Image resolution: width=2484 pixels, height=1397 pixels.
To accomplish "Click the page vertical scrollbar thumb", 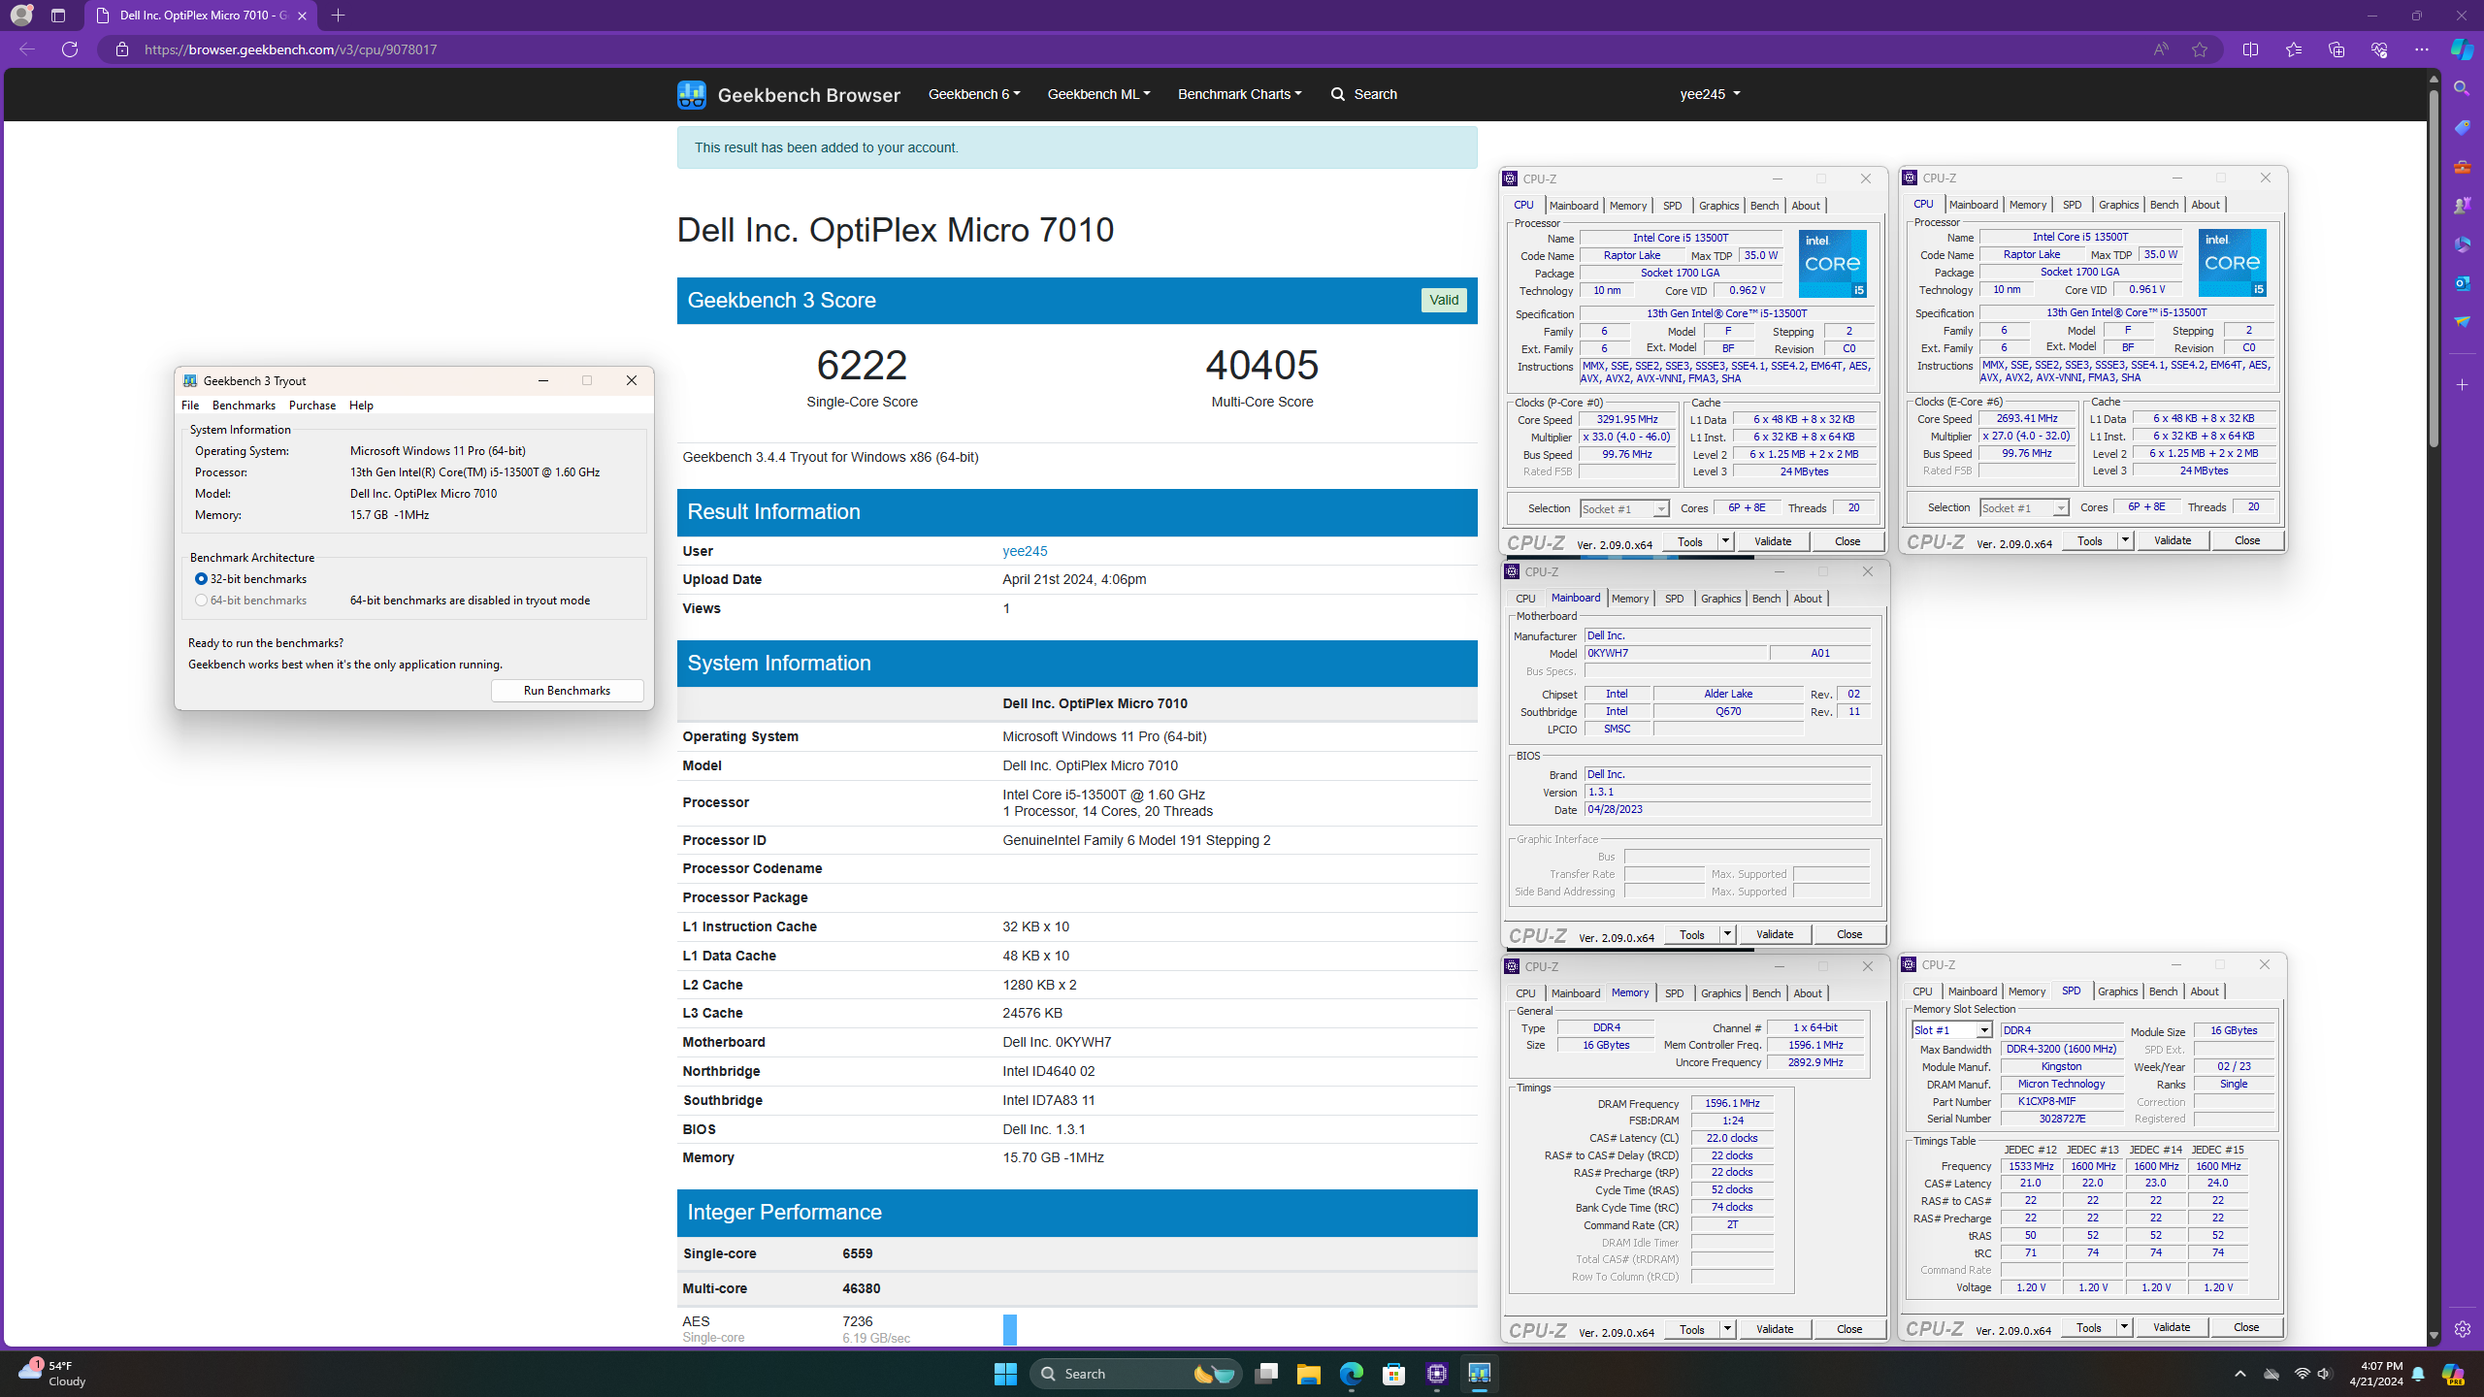I will 2434,267.
